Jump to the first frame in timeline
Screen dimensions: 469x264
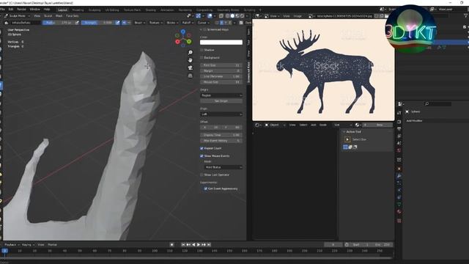(x=183, y=245)
